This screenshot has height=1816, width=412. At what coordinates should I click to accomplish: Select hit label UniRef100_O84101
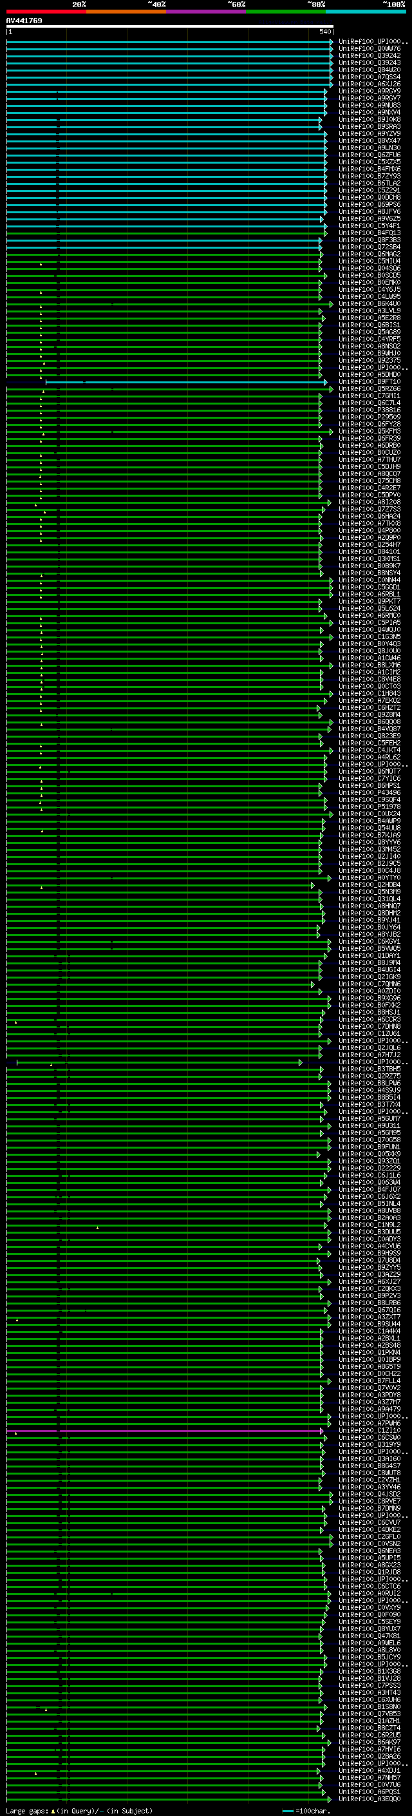370,552
